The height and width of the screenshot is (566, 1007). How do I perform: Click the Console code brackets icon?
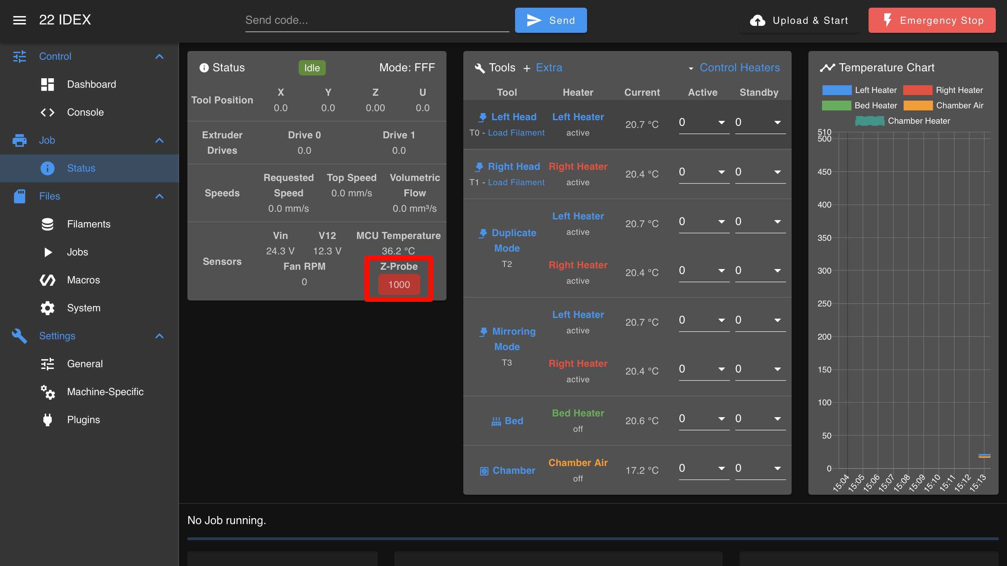47,113
